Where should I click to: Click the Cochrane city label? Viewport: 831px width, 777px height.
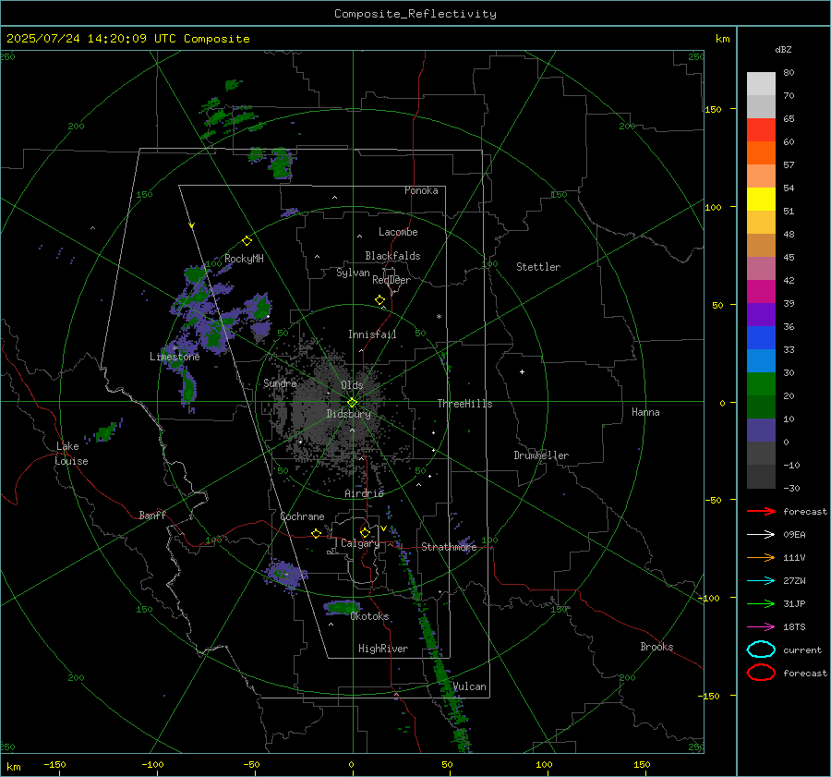(302, 516)
